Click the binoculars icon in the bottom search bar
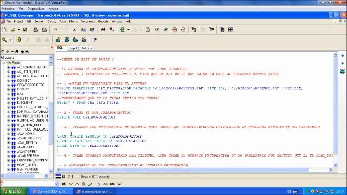 [x=64, y=184]
